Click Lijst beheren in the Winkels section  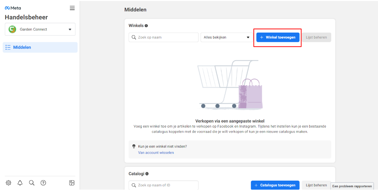(316, 37)
